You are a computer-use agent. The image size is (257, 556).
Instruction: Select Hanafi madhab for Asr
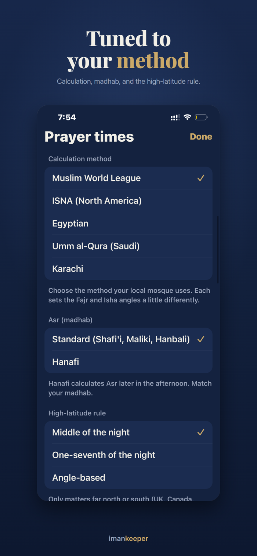pos(128,362)
